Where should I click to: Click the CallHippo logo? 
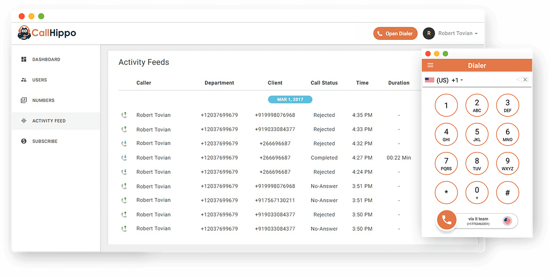point(47,33)
